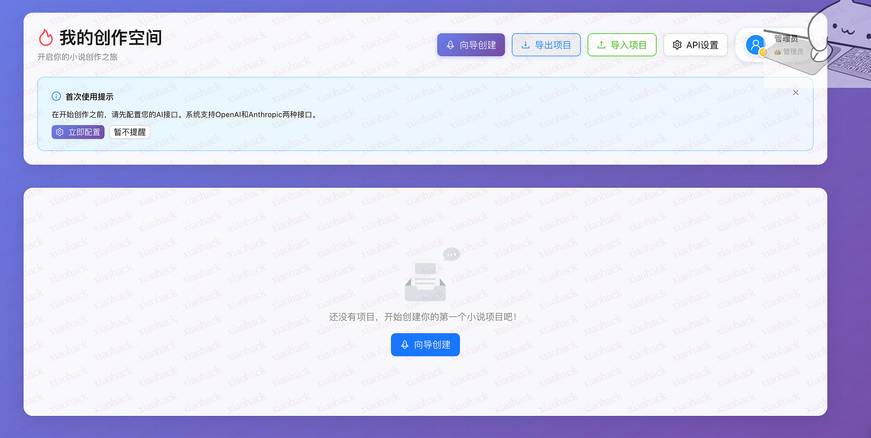Click the flame logo icon
This screenshot has width=871, height=438.
pyautogui.click(x=46, y=38)
